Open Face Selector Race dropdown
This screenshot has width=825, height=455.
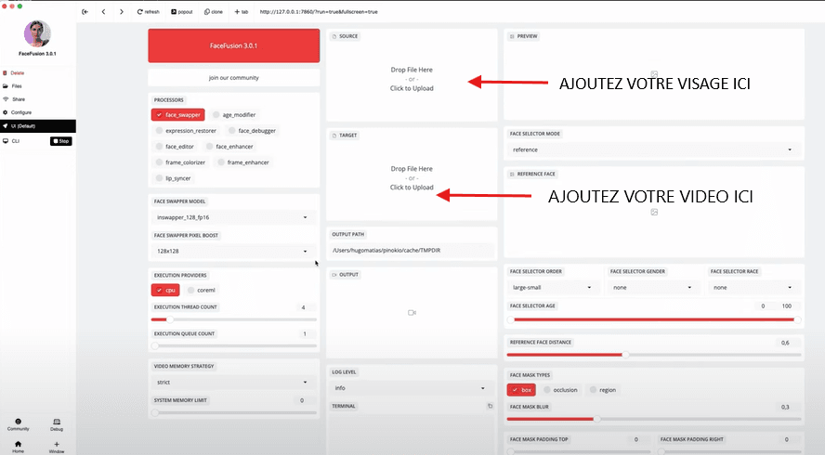pyautogui.click(x=753, y=287)
